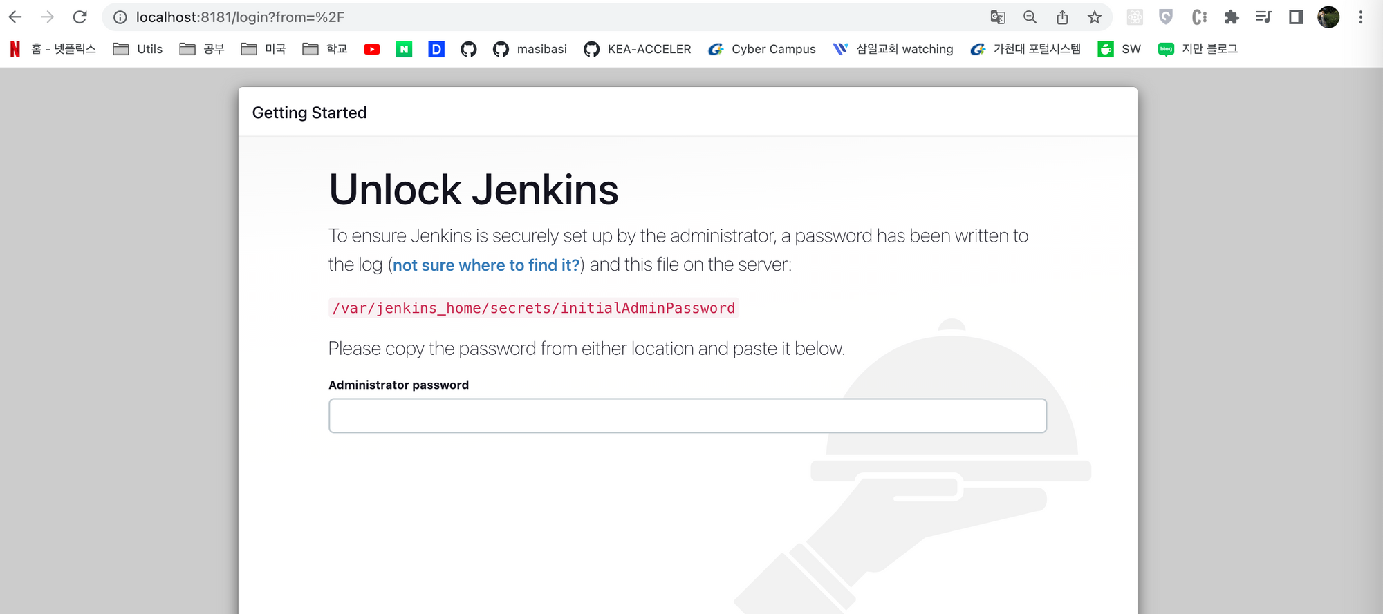Open the Utils bookmark folder
This screenshot has height=614, width=1383.
(138, 49)
